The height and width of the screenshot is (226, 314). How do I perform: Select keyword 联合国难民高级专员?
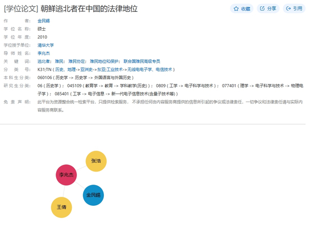(x=142, y=61)
